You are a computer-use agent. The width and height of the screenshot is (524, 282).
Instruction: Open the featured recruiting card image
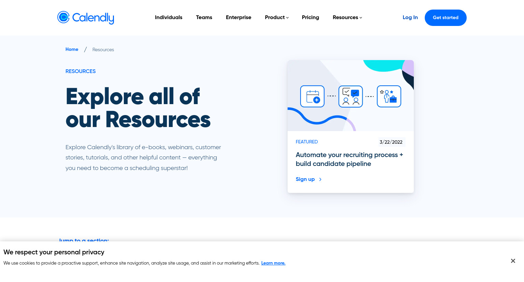click(x=351, y=96)
